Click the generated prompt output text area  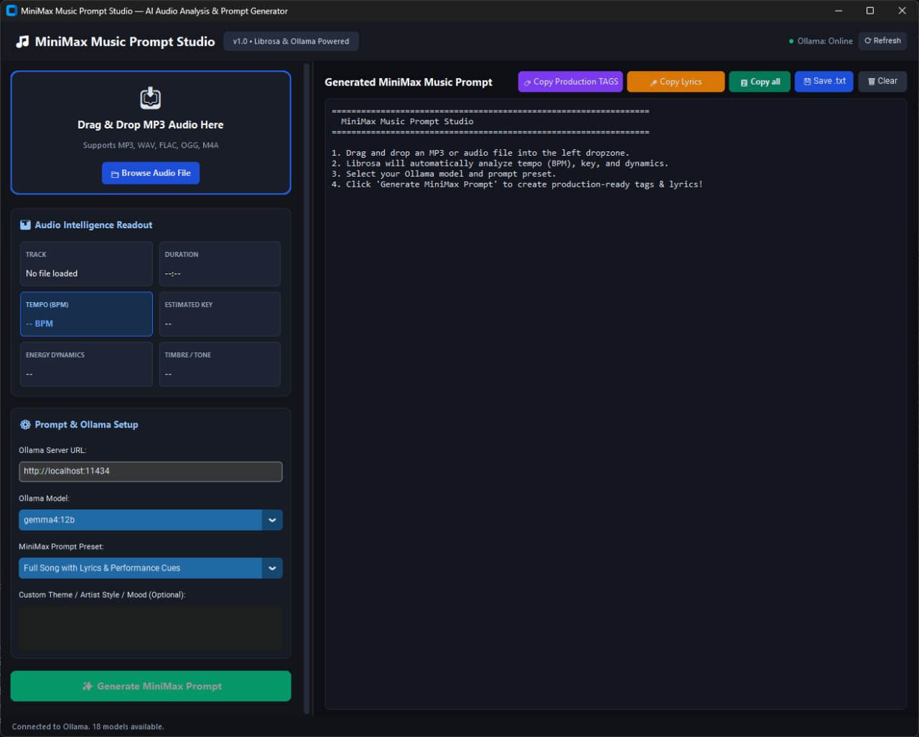(615, 404)
